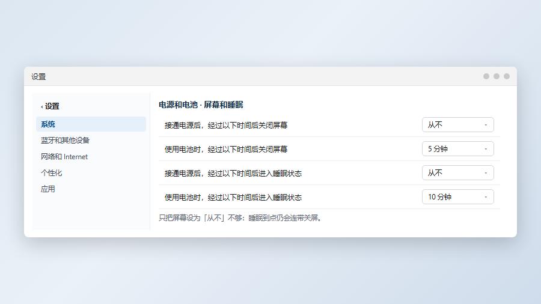
Task: Open the 10 分钟 battery sleep dropdown
Action: pyautogui.click(x=458, y=197)
